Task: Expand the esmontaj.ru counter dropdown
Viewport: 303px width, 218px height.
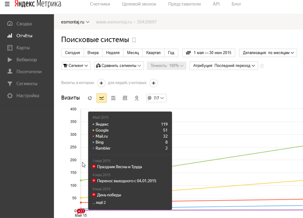Action: 75,22
